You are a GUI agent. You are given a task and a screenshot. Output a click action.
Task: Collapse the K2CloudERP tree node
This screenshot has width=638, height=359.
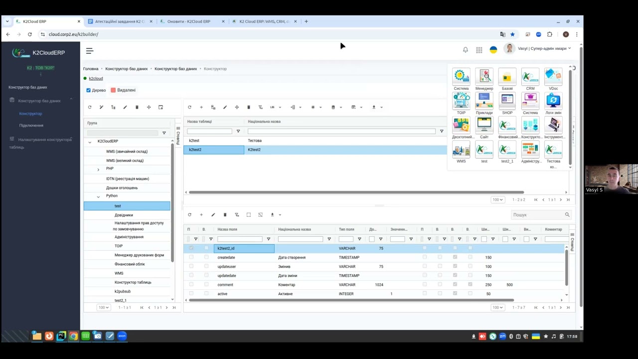click(90, 142)
